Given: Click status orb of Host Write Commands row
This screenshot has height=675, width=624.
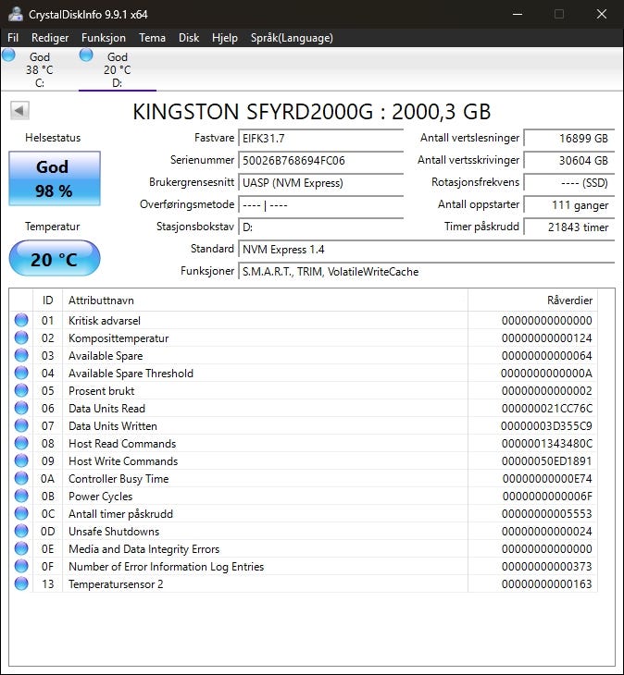Looking at the screenshot, I should (x=21, y=460).
